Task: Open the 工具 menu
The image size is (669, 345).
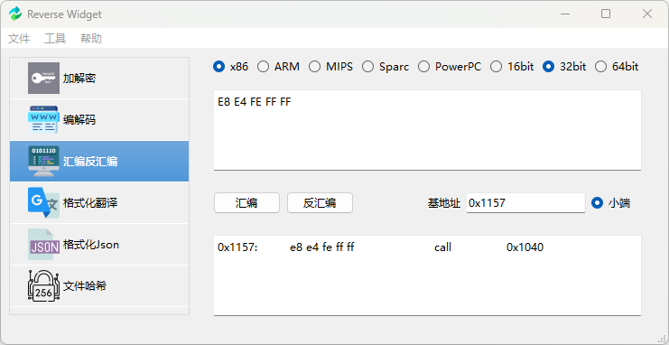Action: [x=55, y=39]
